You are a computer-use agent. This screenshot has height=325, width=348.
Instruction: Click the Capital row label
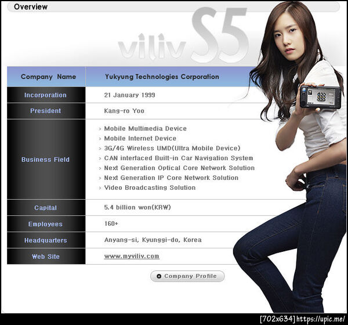point(45,208)
